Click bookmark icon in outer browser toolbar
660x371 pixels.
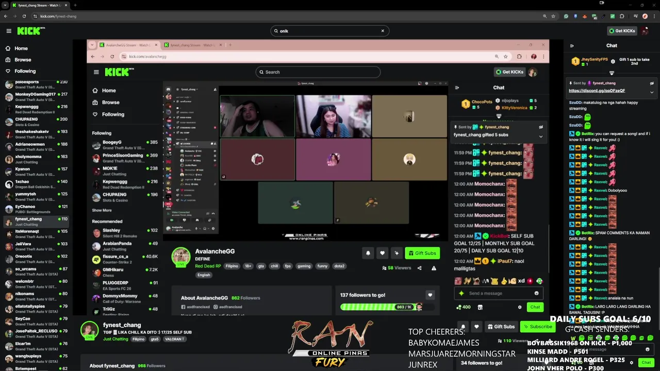[553, 16]
